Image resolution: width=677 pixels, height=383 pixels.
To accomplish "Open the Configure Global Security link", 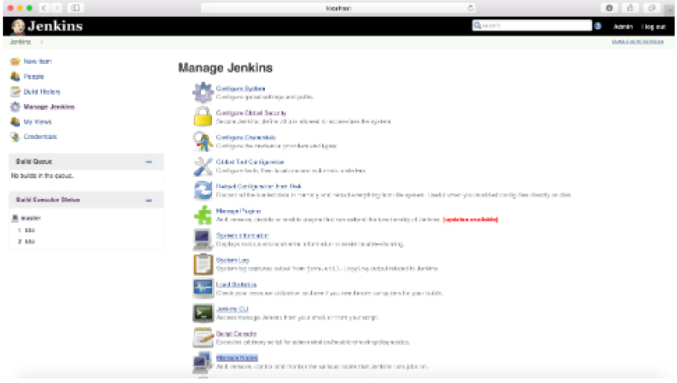I will [251, 113].
